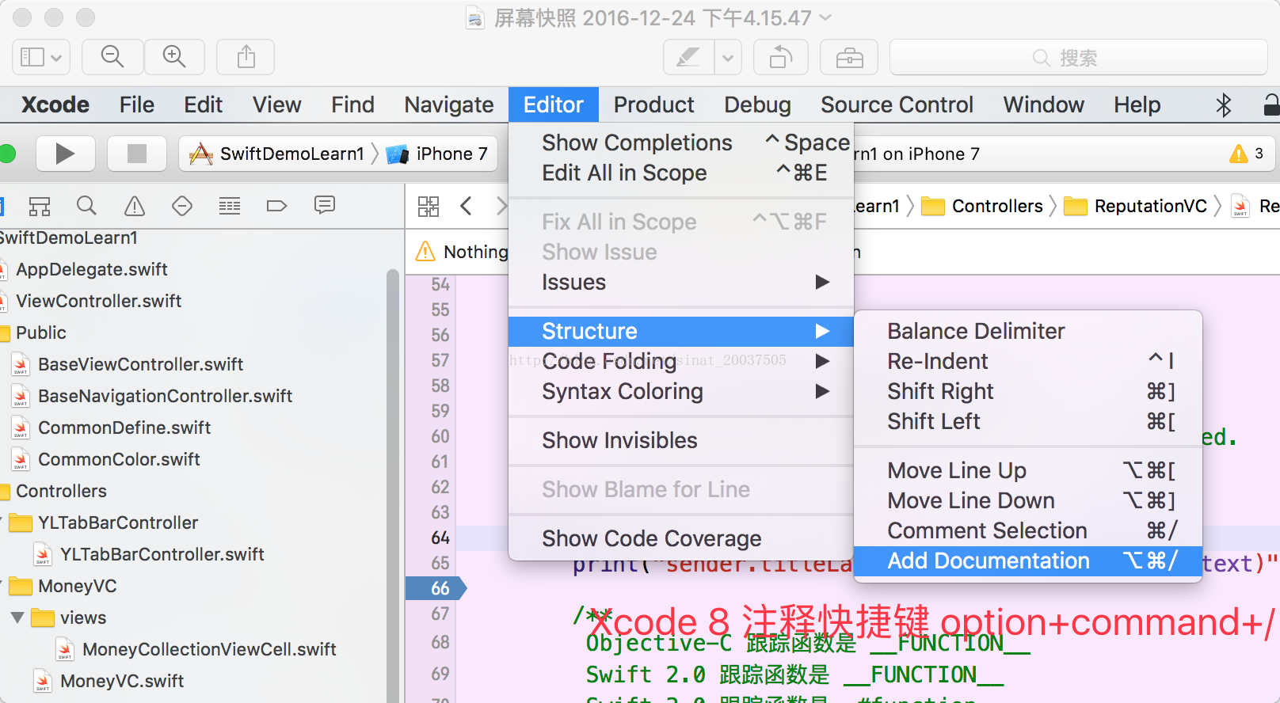Collapse the views folder triangle

(17, 617)
